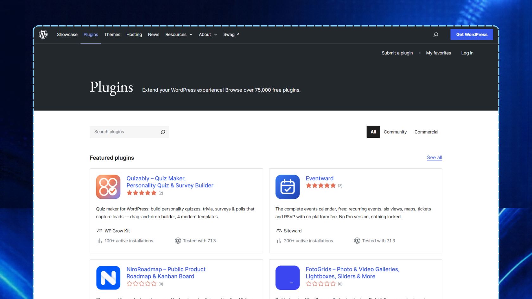This screenshot has height=299, width=532.
Task: Click the FotoGrids plugin icon
Action: point(288,278)
